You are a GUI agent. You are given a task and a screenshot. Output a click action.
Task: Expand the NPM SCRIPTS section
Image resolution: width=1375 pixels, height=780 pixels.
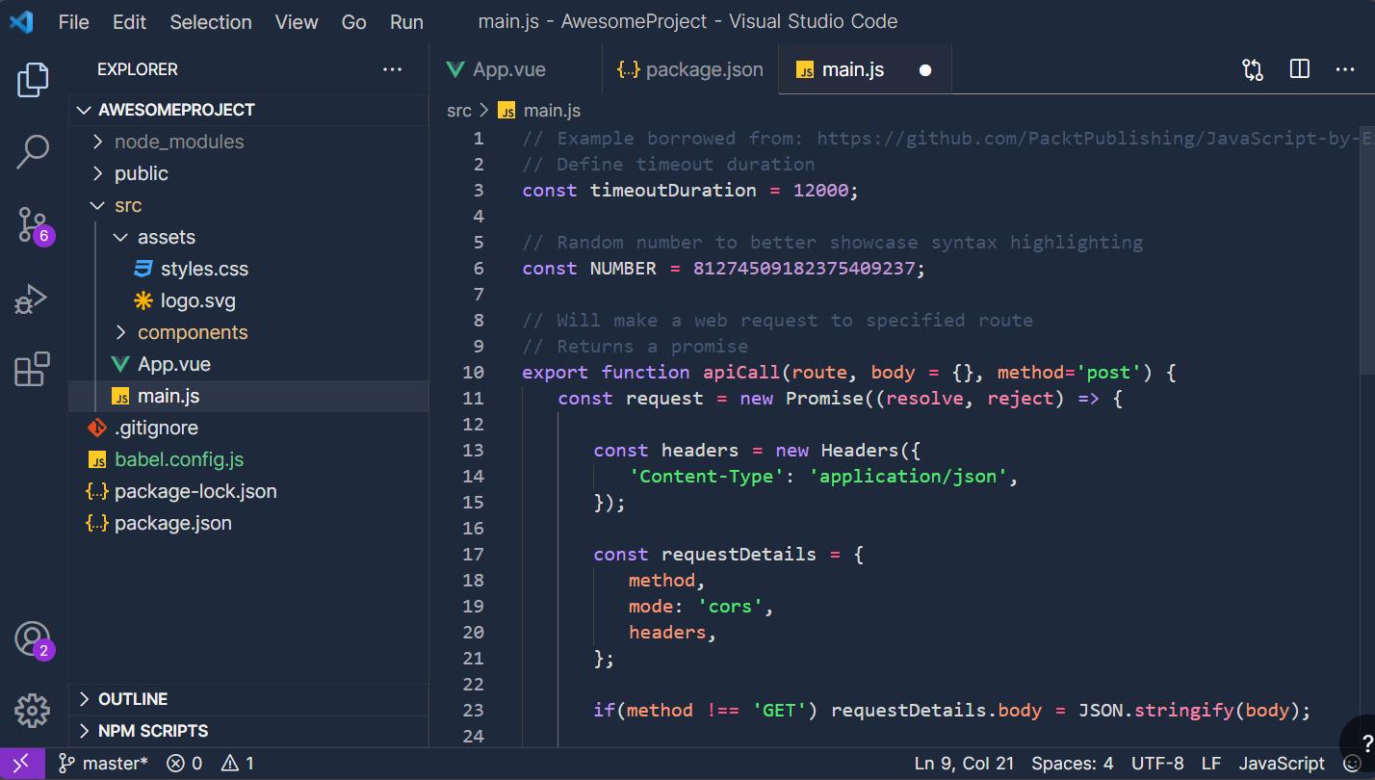click(x=248, y=731)
